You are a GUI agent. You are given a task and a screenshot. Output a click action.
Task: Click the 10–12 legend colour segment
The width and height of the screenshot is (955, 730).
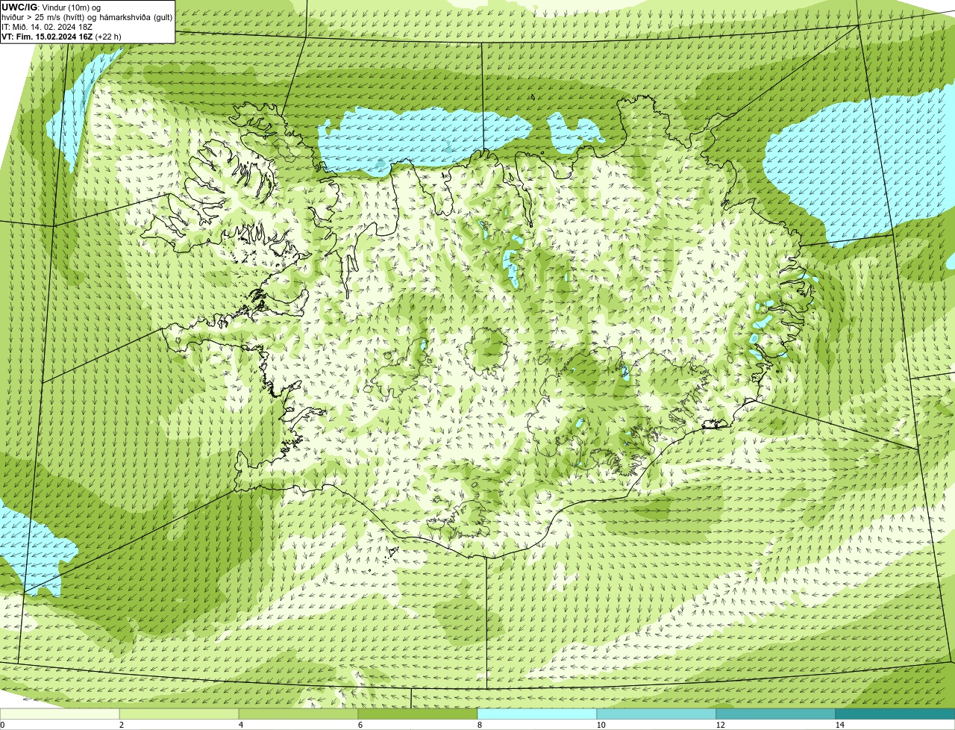pyautogui.click(x=657, y=714)
